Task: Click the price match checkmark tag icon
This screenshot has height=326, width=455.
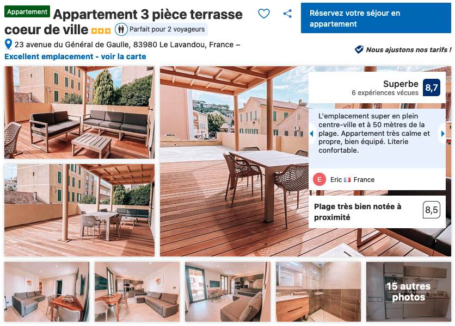Action: pyautogui.click(x=359, y=49)
